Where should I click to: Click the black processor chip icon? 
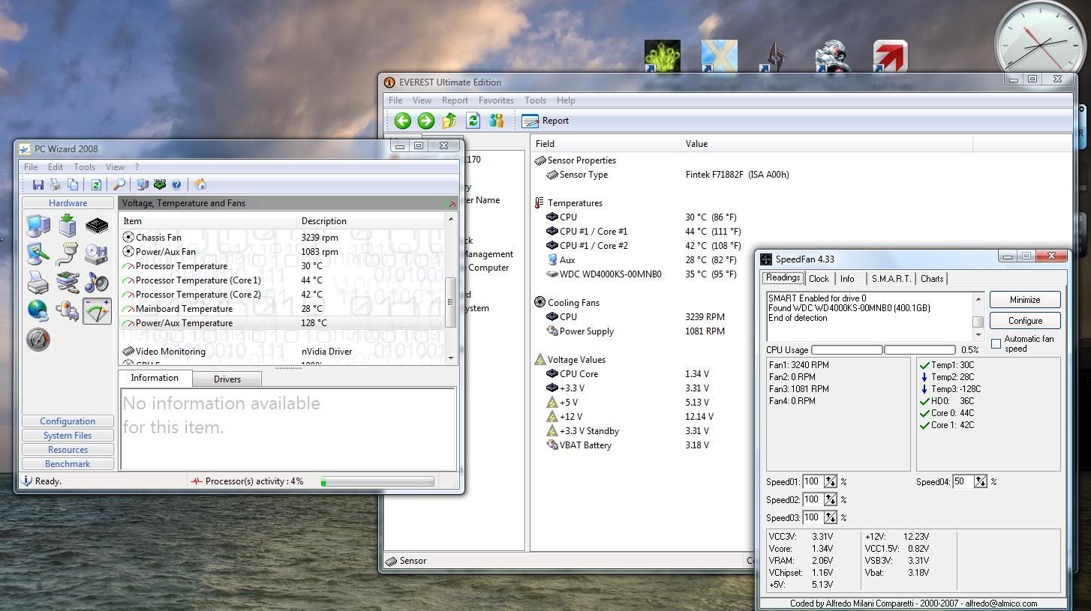point(97,225)
